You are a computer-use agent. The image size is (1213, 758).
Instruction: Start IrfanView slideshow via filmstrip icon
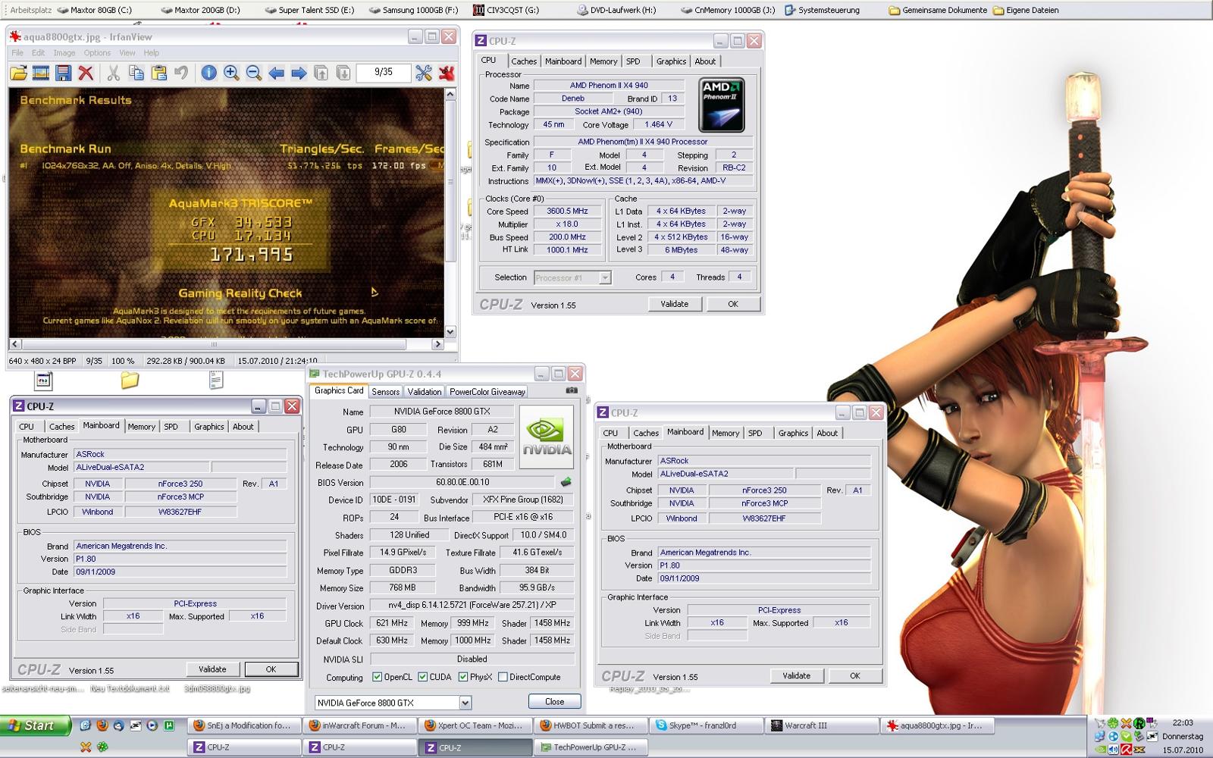[x=41, y=73]
